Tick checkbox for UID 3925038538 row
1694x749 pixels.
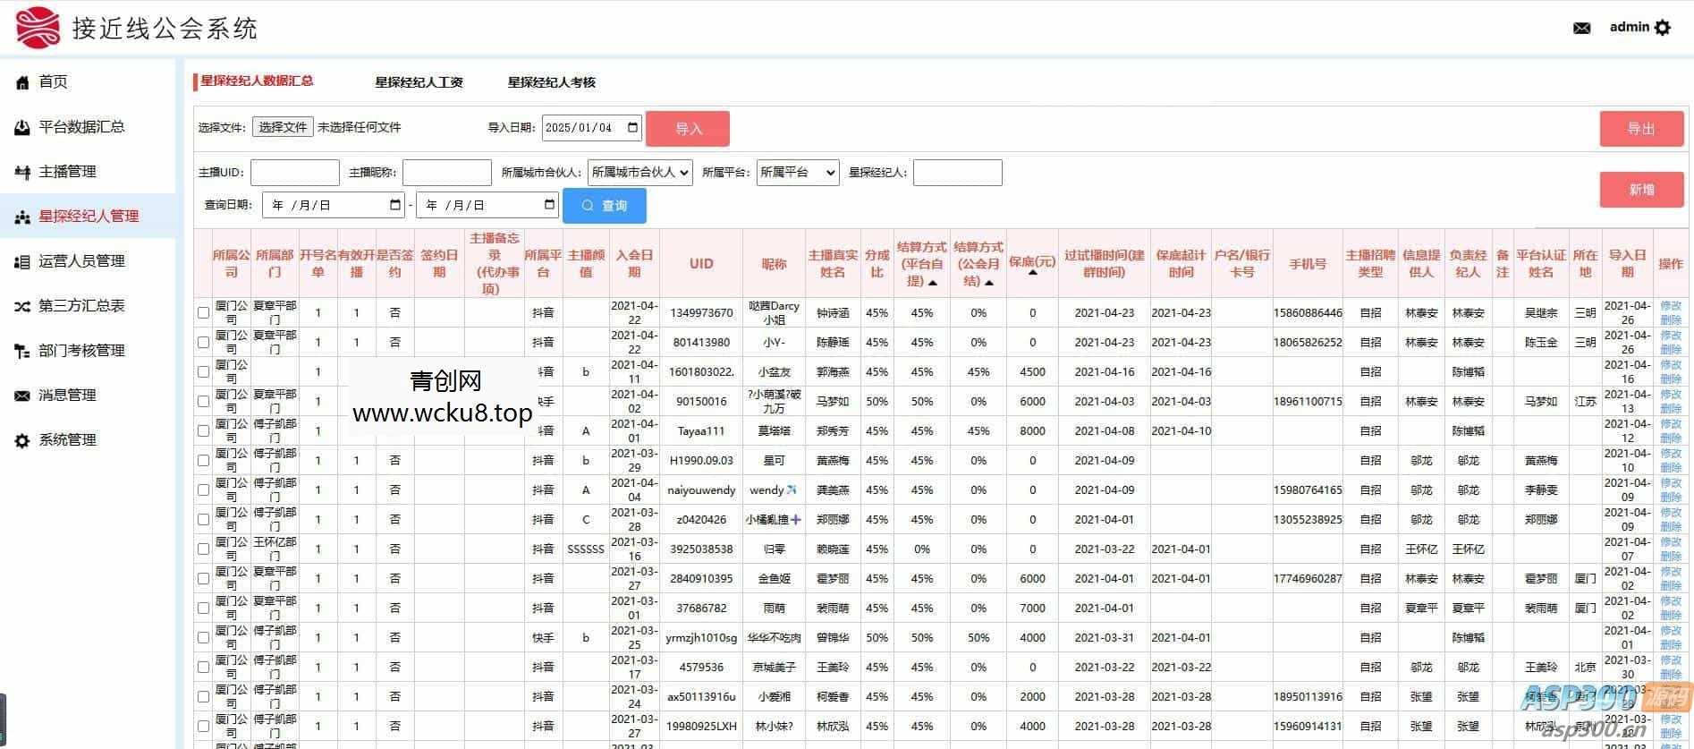coord(203,549)
